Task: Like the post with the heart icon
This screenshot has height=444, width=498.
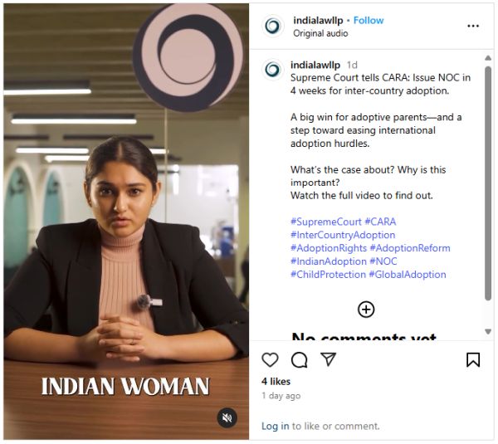Action: [270, 359]
